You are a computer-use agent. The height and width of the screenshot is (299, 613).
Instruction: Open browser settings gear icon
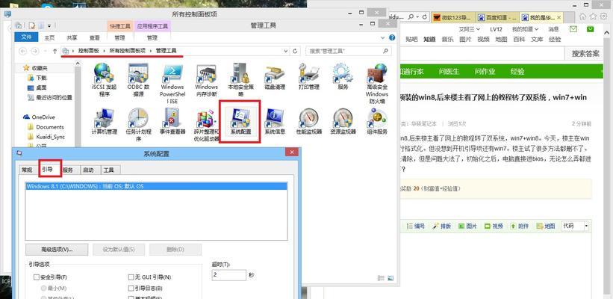pyautogui.click(x=603, y=17)
